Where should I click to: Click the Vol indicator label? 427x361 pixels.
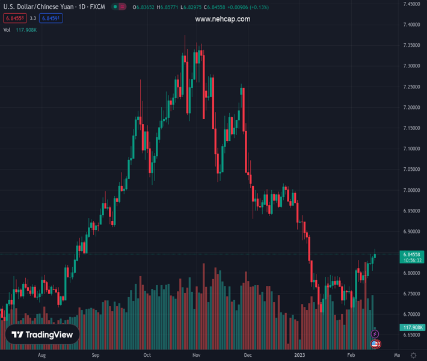7,29
